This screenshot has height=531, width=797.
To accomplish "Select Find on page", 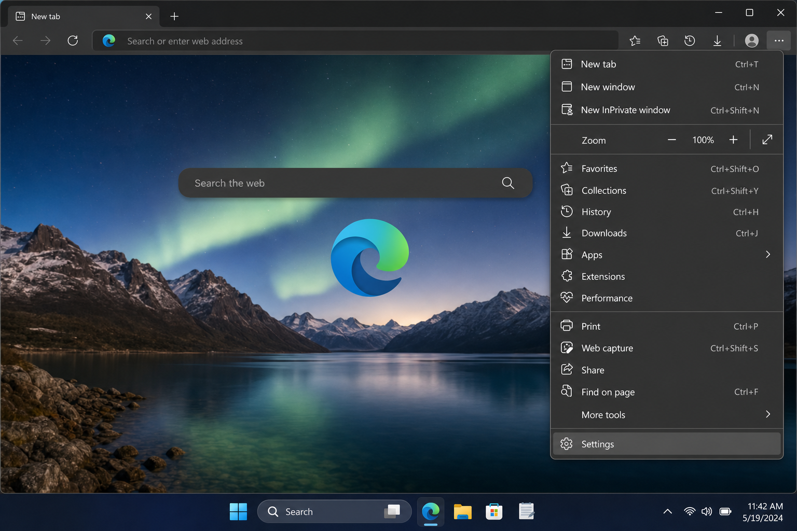I will tap(667, 392).
